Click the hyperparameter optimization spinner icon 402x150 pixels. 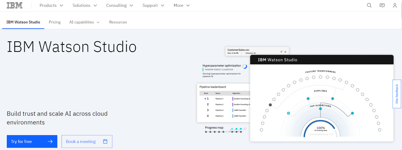245,66
